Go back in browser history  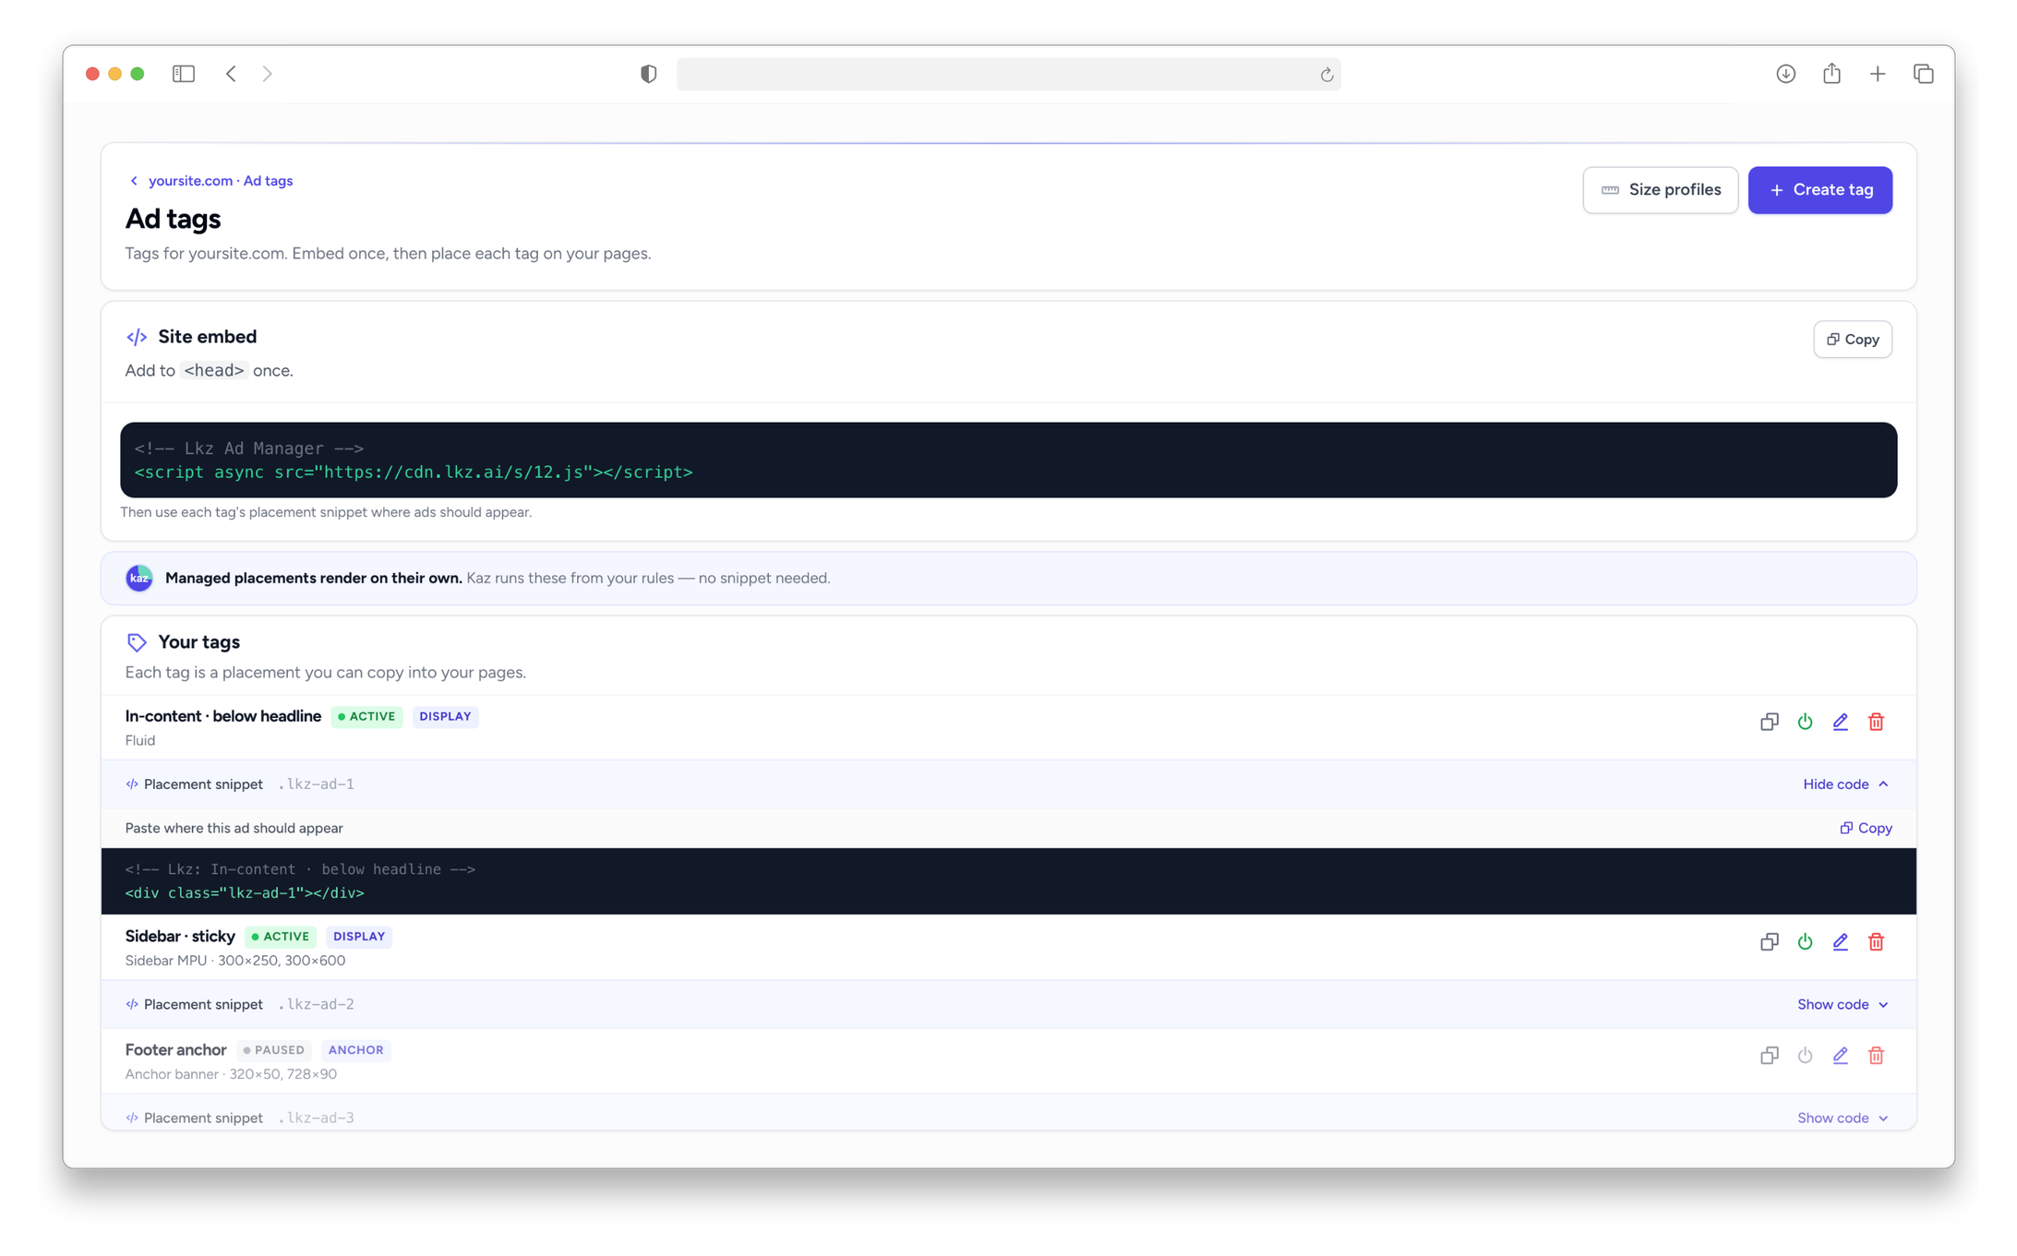231,74
